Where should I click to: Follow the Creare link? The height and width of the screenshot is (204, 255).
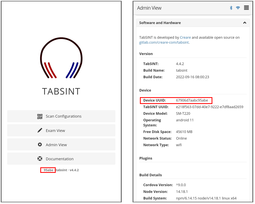185,37
